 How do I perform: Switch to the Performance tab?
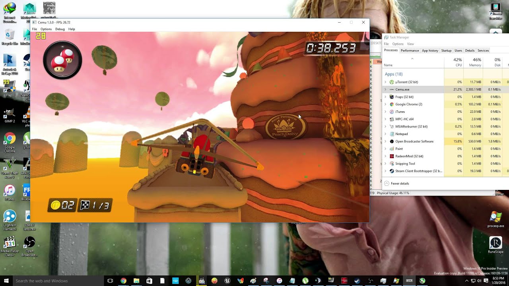pos(410,50)
